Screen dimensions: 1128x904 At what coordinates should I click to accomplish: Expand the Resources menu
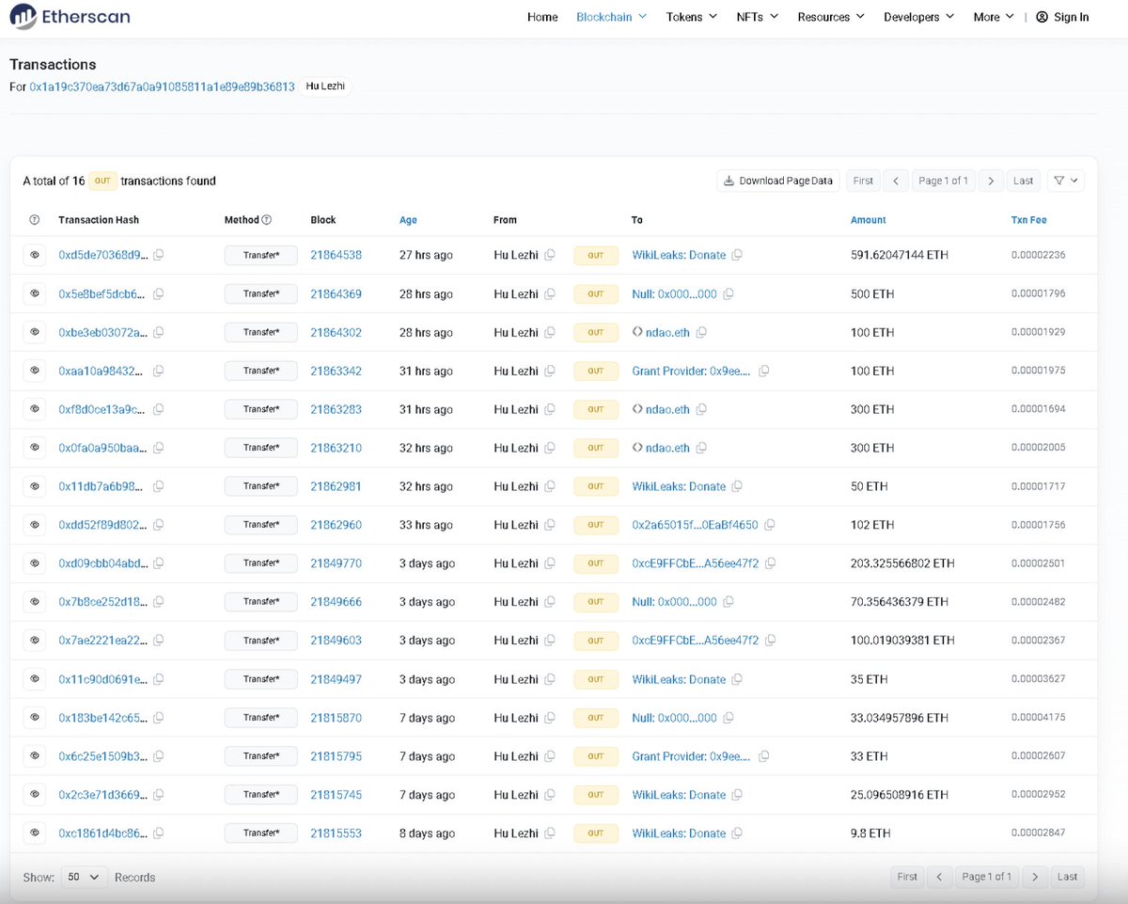(x=831, y=17)
